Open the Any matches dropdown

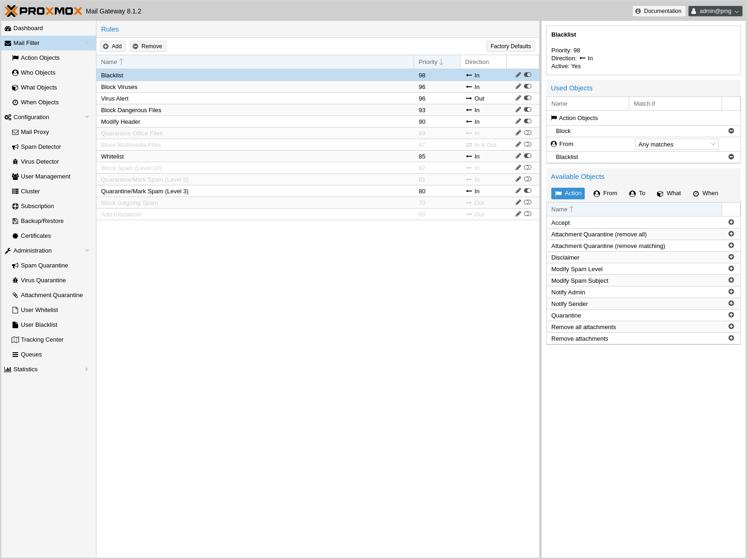[677, 145]
